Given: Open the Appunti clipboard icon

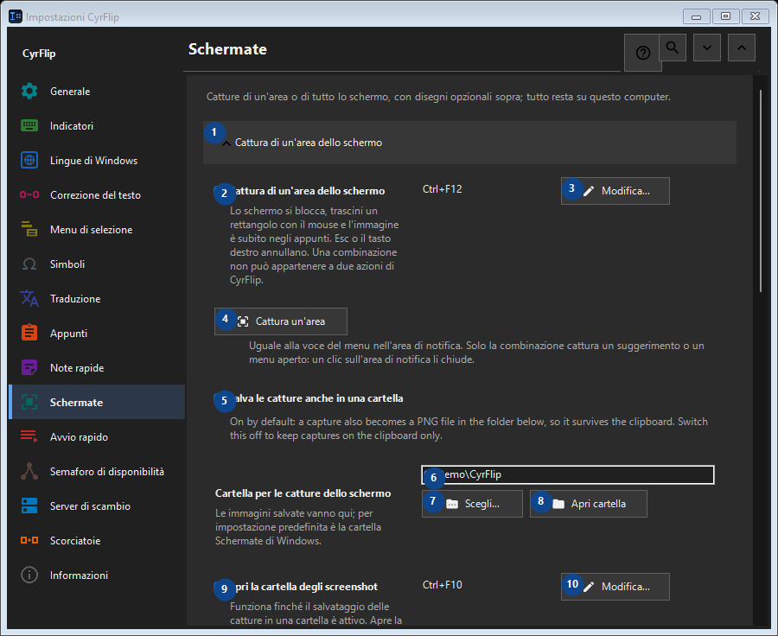Looking at the screenshot, I should [x=29, y=333].
